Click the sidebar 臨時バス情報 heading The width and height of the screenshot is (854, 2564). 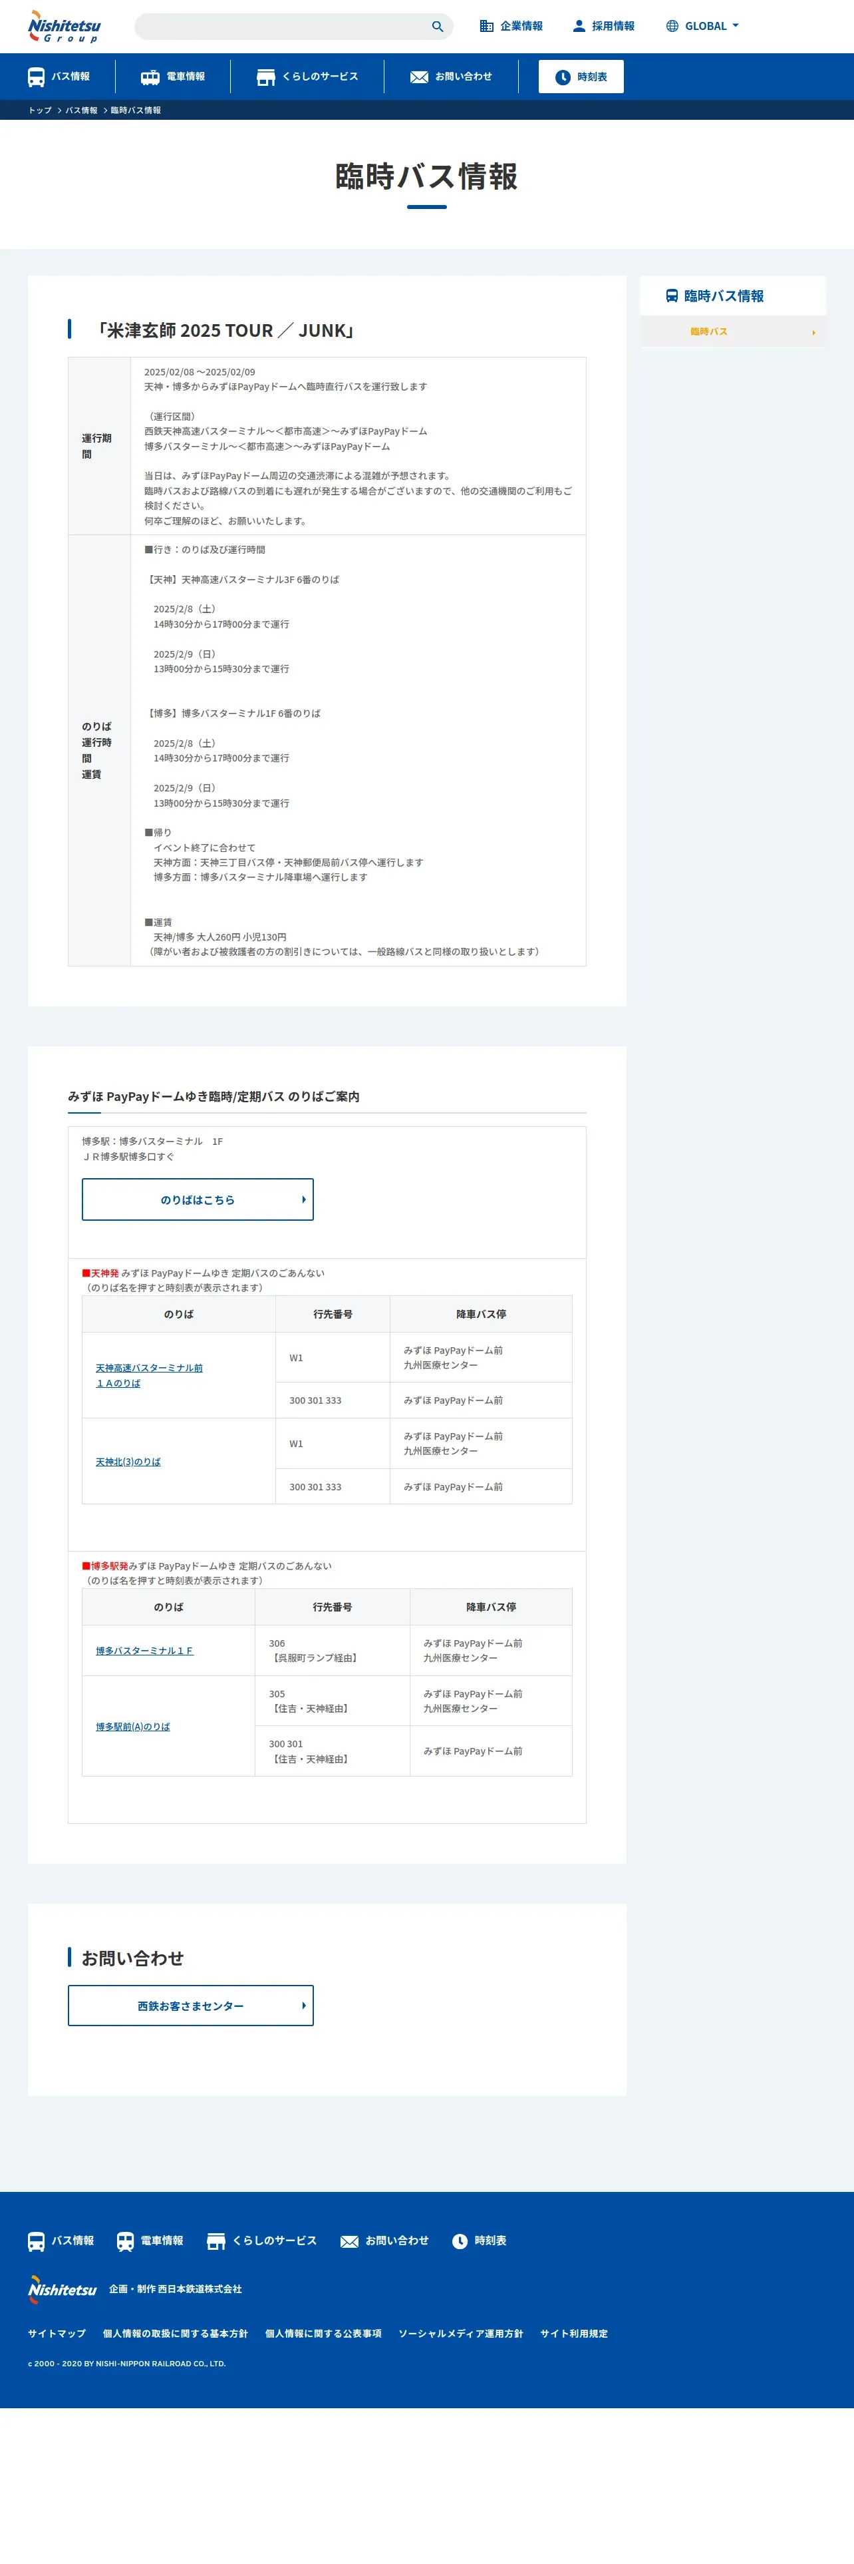point(724,296)
